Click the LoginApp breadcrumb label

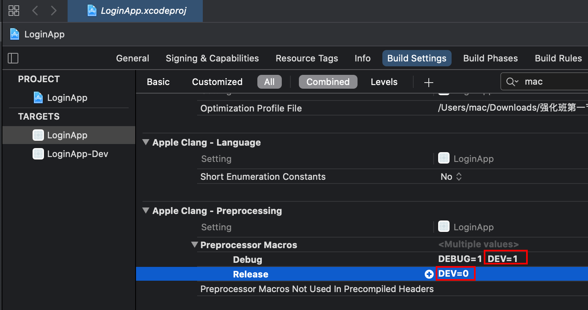coord(44,34)
